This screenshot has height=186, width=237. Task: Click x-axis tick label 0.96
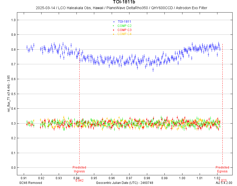point(112,178)
